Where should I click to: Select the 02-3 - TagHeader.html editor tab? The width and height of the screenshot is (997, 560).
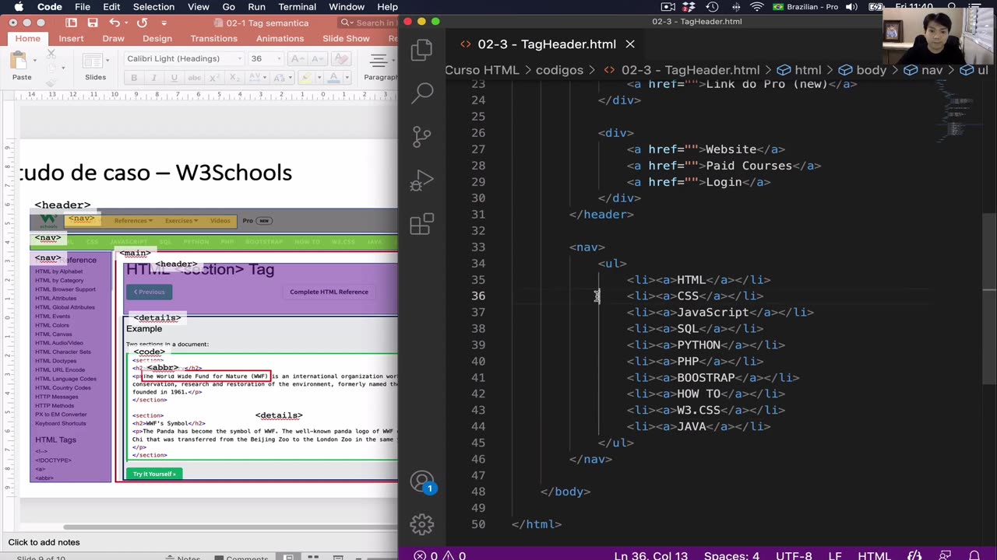(x=547, y=44)
